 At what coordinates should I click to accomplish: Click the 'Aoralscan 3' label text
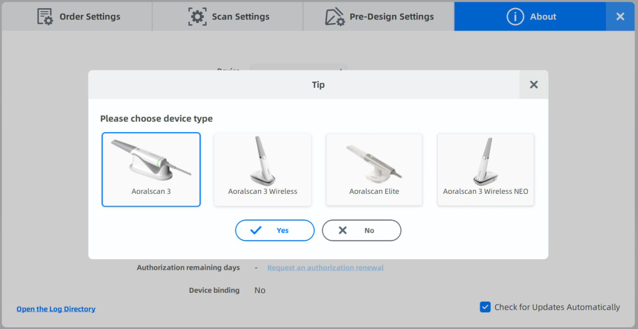(x=151, y=191)
